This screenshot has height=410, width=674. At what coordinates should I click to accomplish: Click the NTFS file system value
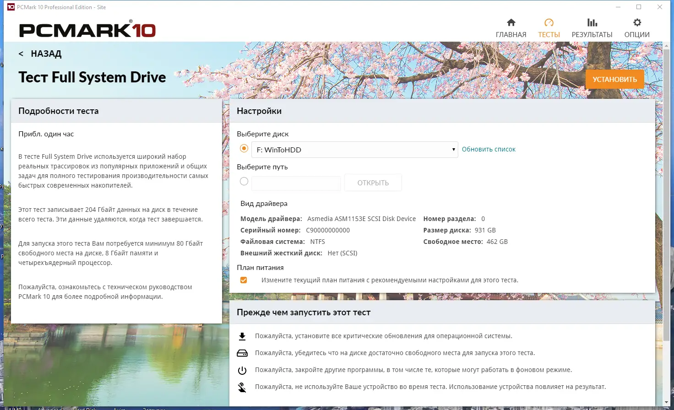pos(317,242)
